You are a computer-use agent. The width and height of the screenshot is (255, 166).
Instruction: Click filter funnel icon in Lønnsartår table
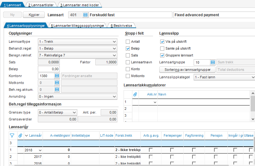pyautogui.click(x=12, y=135)
